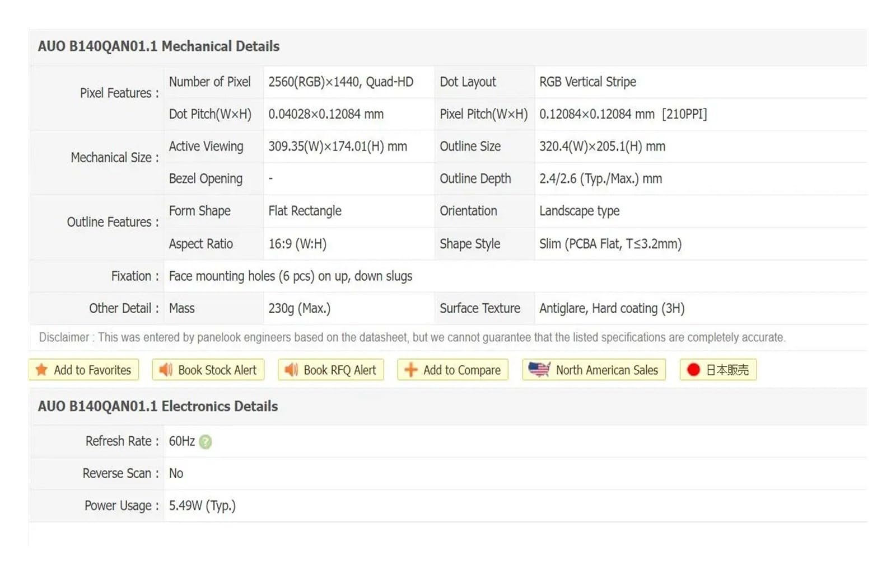Viewport: 896px width, 575px height.
Task: Click the Book RFQ Alert button
Action: 331,370
